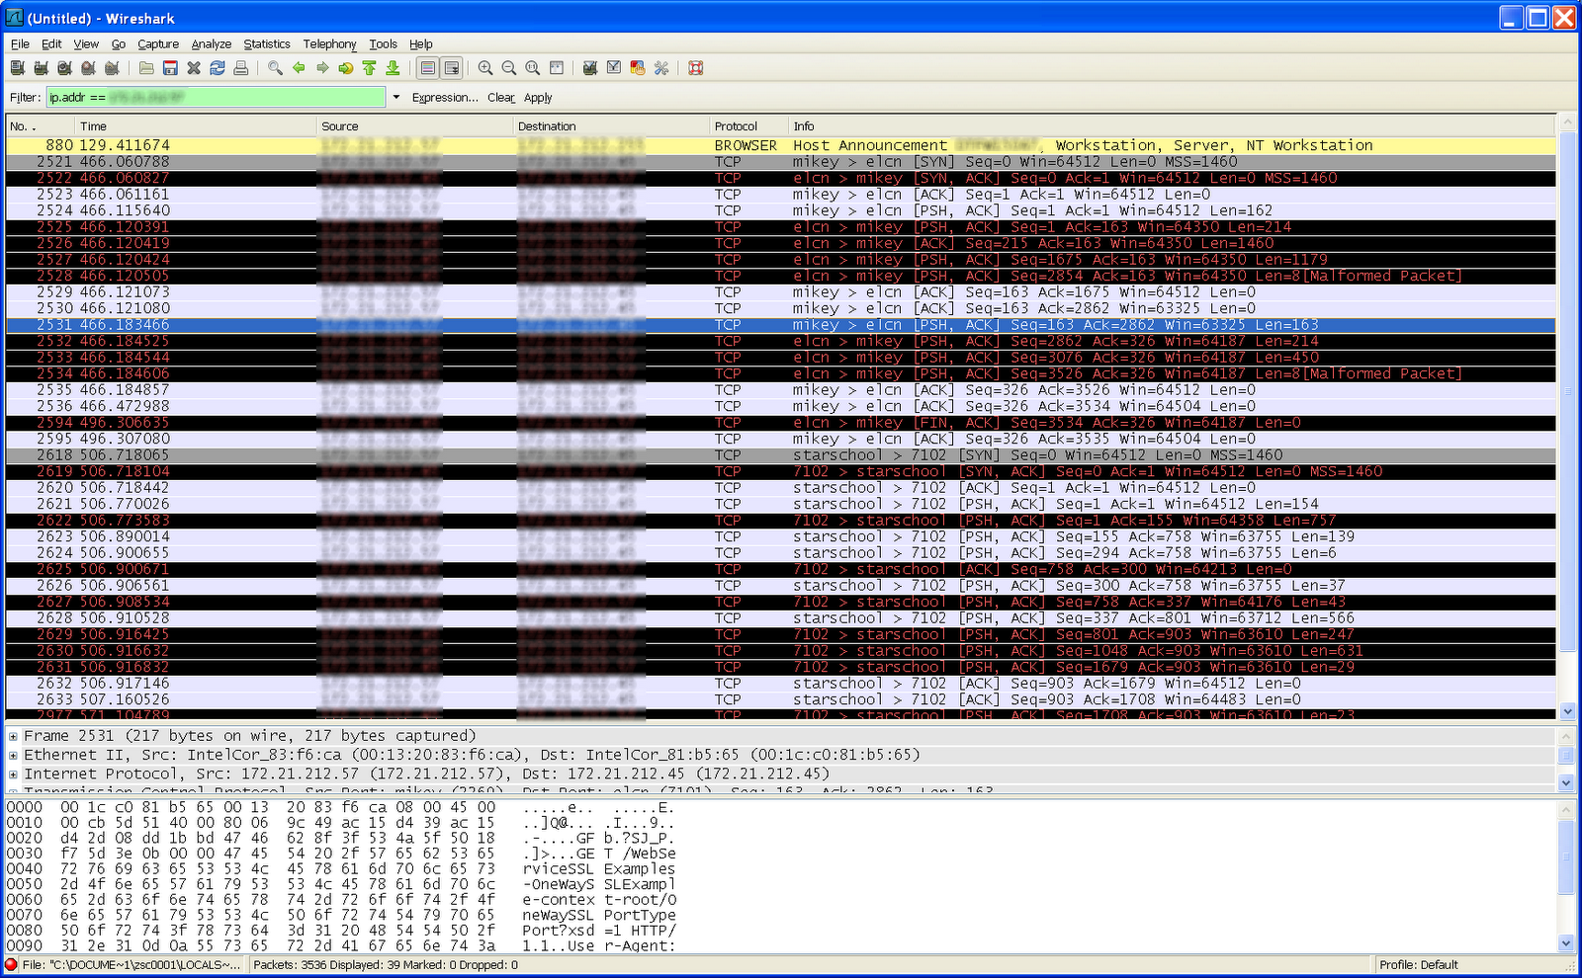Go to packet number icon
The height and width of the screenshot is (978, 1582).
pos(346,68)
